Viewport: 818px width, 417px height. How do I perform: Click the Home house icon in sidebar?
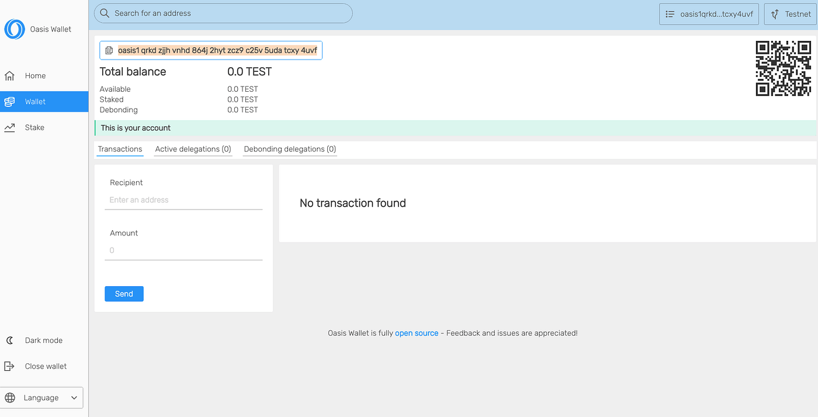tap(9, 76)
